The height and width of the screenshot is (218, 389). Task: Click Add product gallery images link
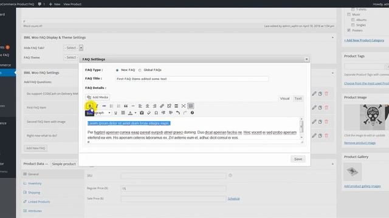point(362,186)
